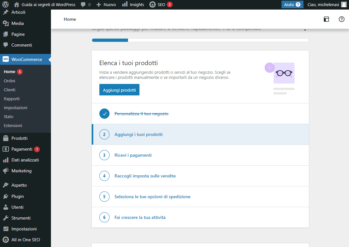This screenshot has width=349, height=247.
Task: Click the Prodotti box icon
Action: coord(6,138)
